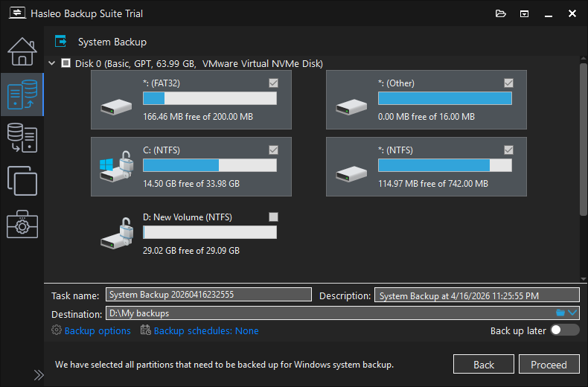Expand the sidebar with double chevron
The height and width of the screenshot is (387, 588).
point(39,375)
